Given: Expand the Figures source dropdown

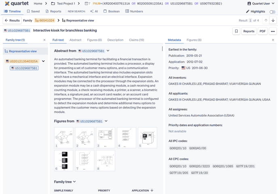Looking at the screenshot, I should pyautogui.click(x=106, y=121).
